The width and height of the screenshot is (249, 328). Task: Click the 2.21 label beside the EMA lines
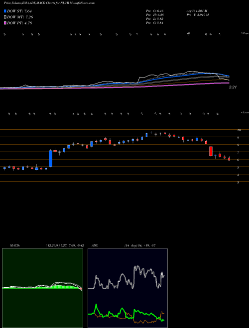click(x=233, y=87)
